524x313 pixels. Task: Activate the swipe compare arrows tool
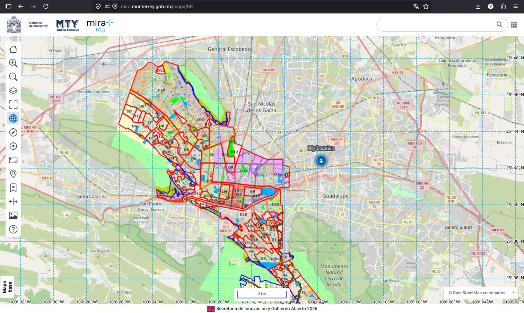(13, 202)
